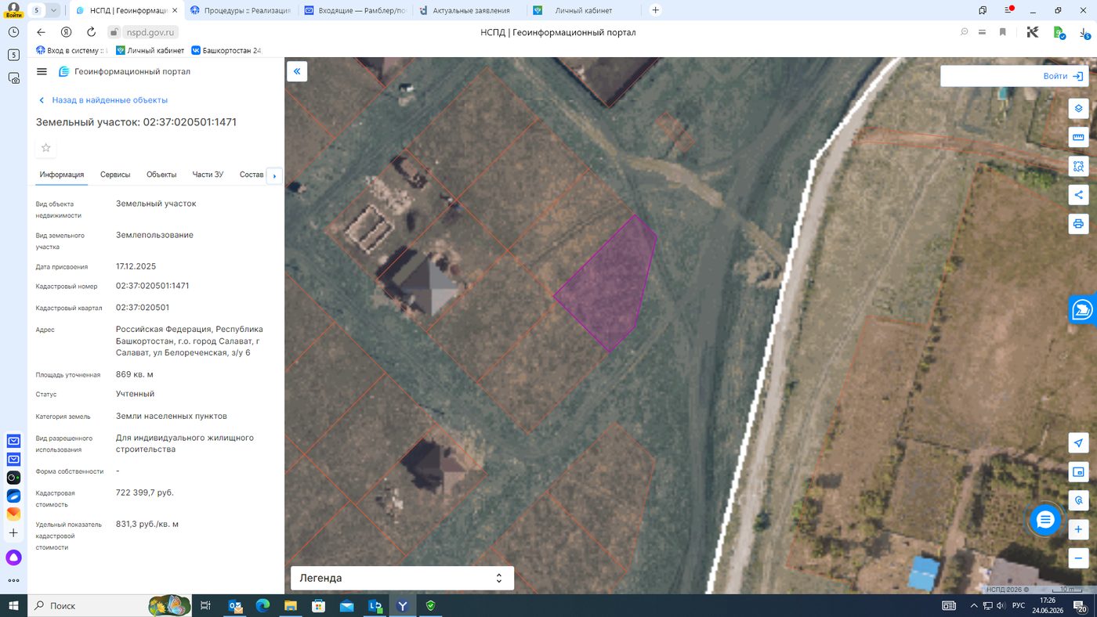
Task: Click the nspd.gov.ru address field
Action: pos(149,32)
